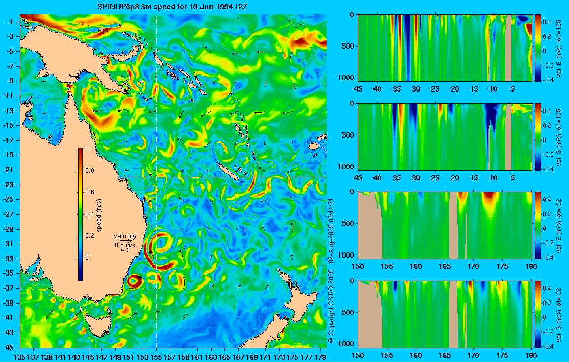
Task: Click the vel. S lat=-22 section plot
Action: click(445, 314)
